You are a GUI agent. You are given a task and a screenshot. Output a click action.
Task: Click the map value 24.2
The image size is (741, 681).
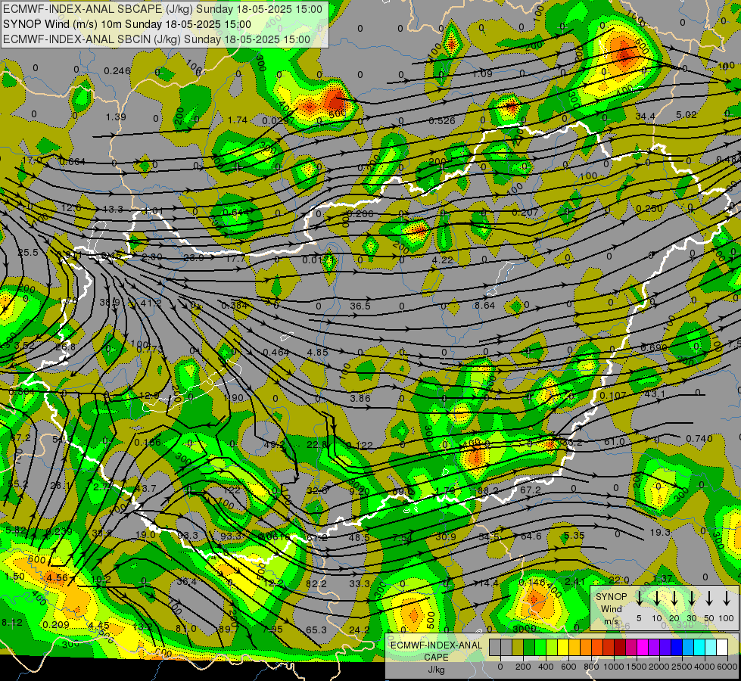coord(360,630)
